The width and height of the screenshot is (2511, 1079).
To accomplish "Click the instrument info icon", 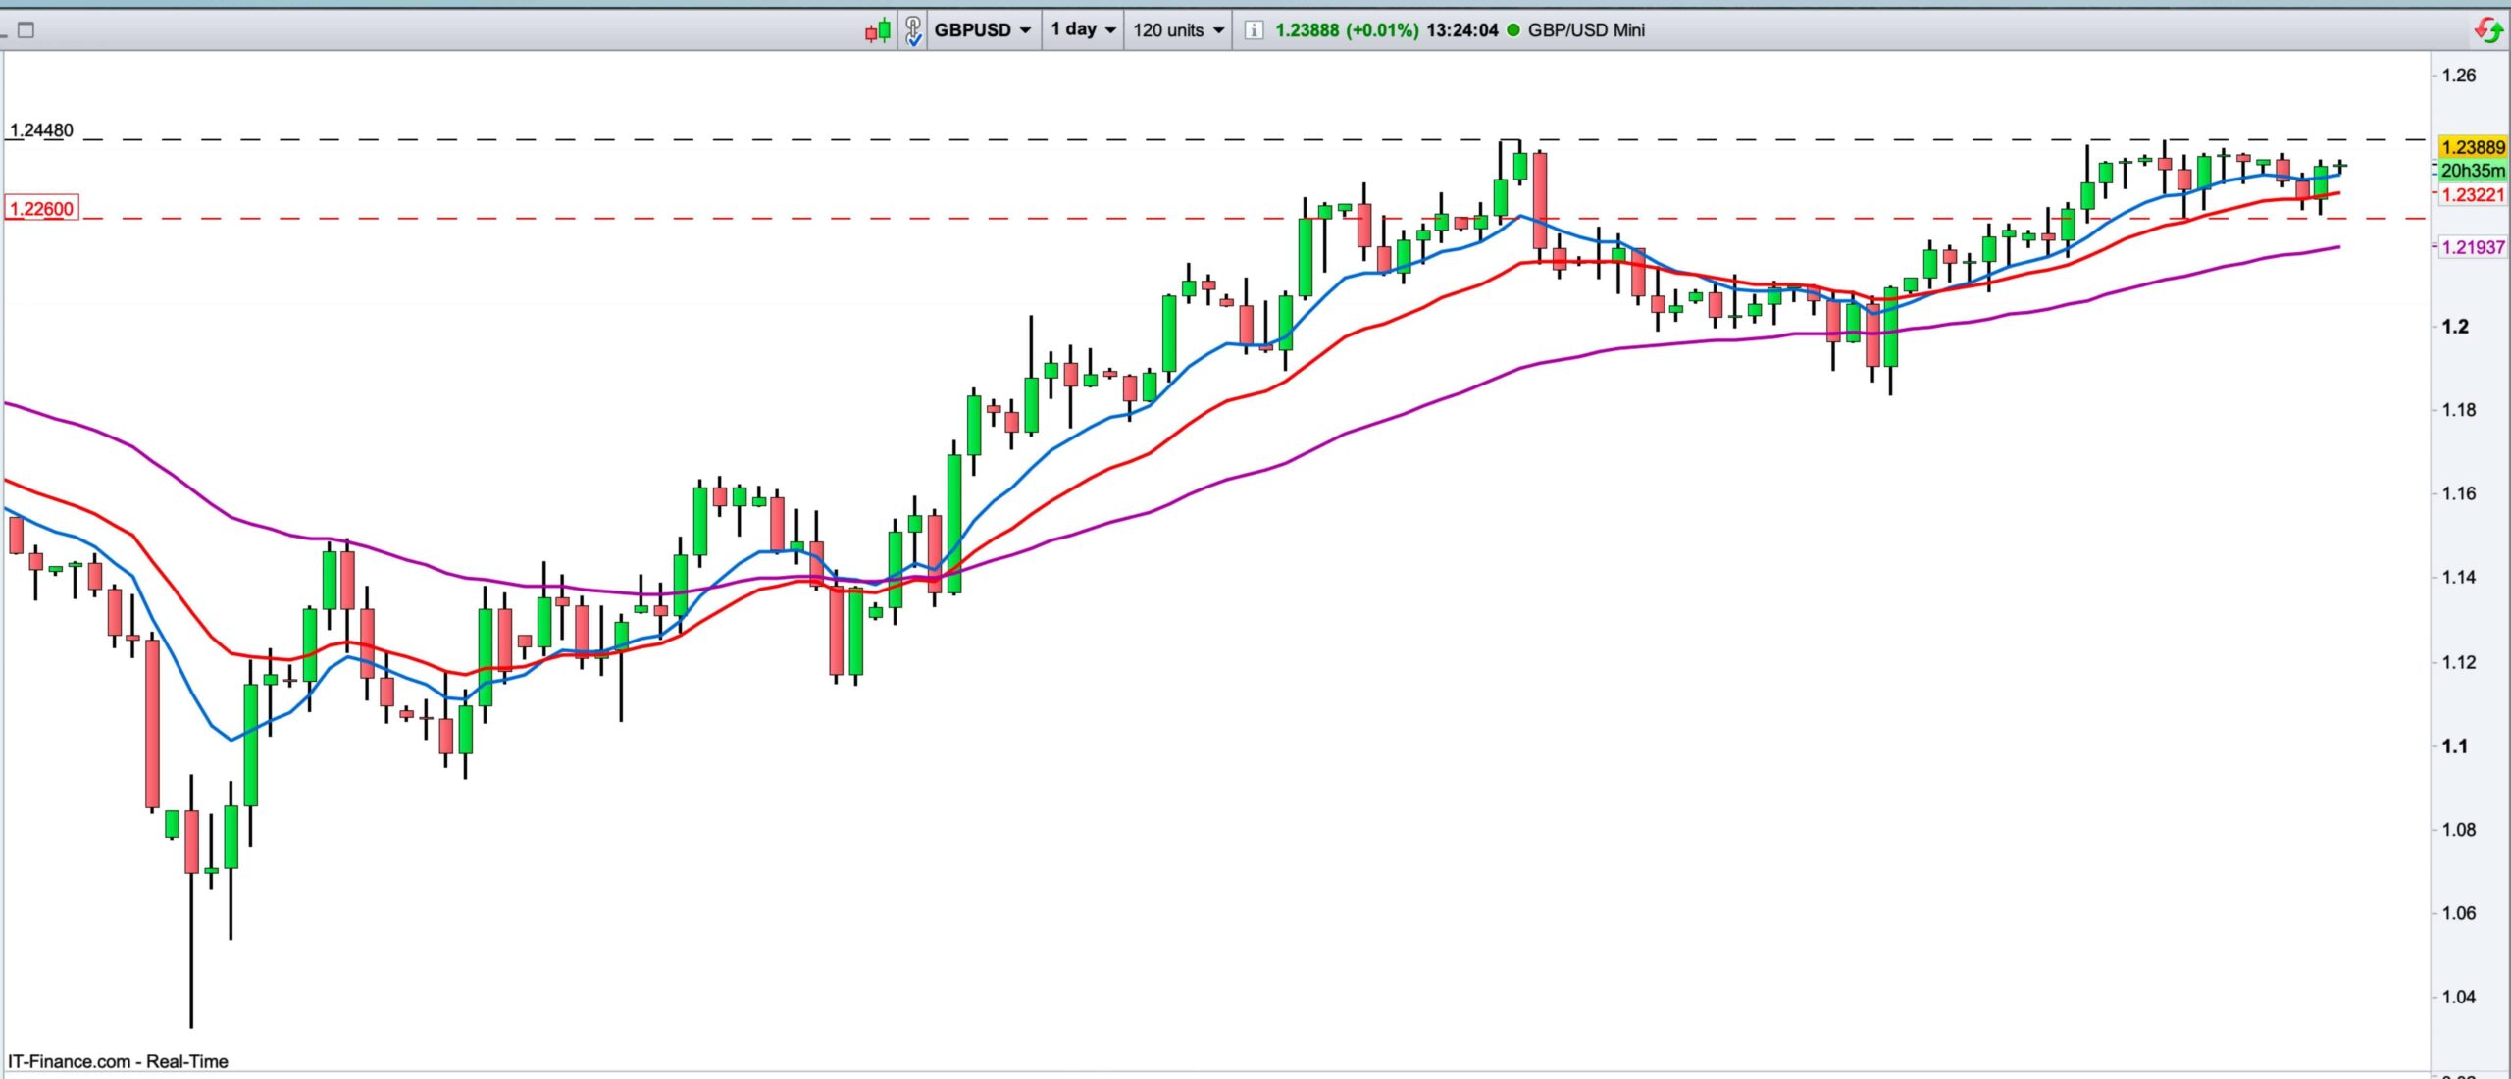I will (x=1253, y=30).
